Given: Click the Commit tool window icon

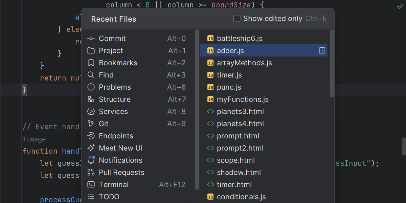Looking at the screenshot, I should (91, 39).
